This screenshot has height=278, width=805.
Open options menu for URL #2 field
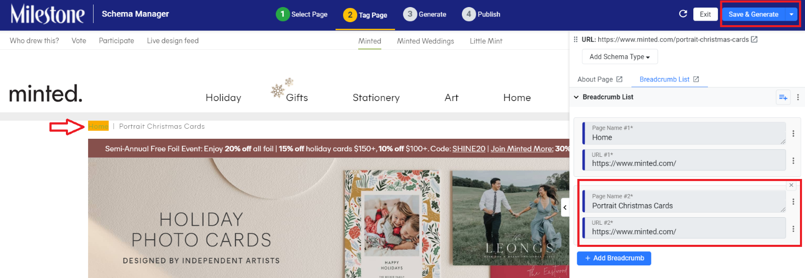point(793,229)
